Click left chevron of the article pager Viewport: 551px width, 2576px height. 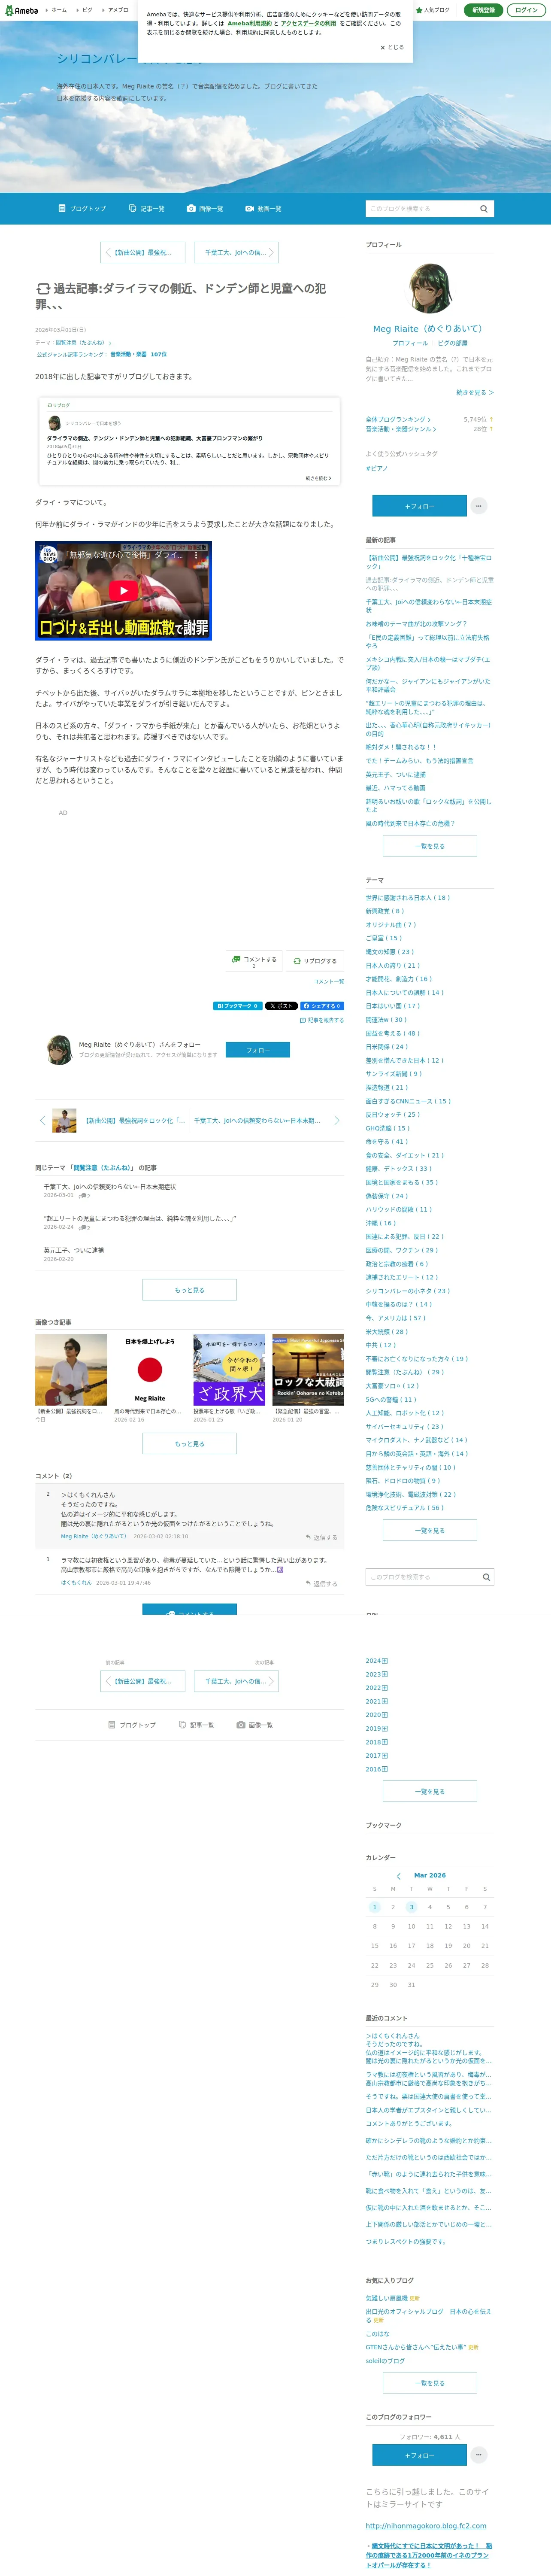pos(42,1120)
